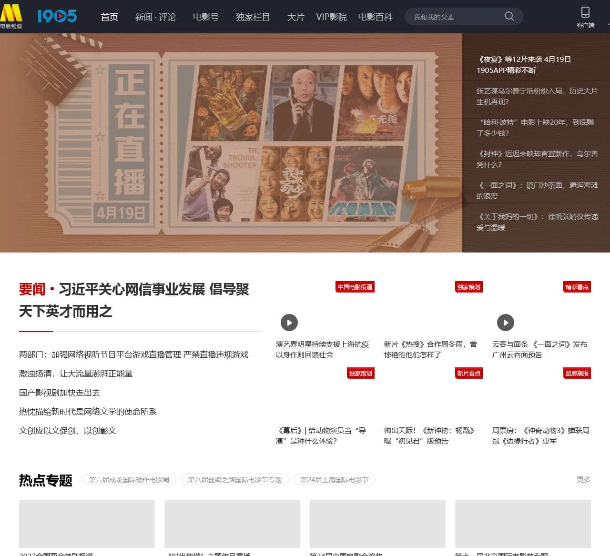610x556 pixels.
Task: Select 独家栏目 in the navigation
Action: (x=253, y=17)
